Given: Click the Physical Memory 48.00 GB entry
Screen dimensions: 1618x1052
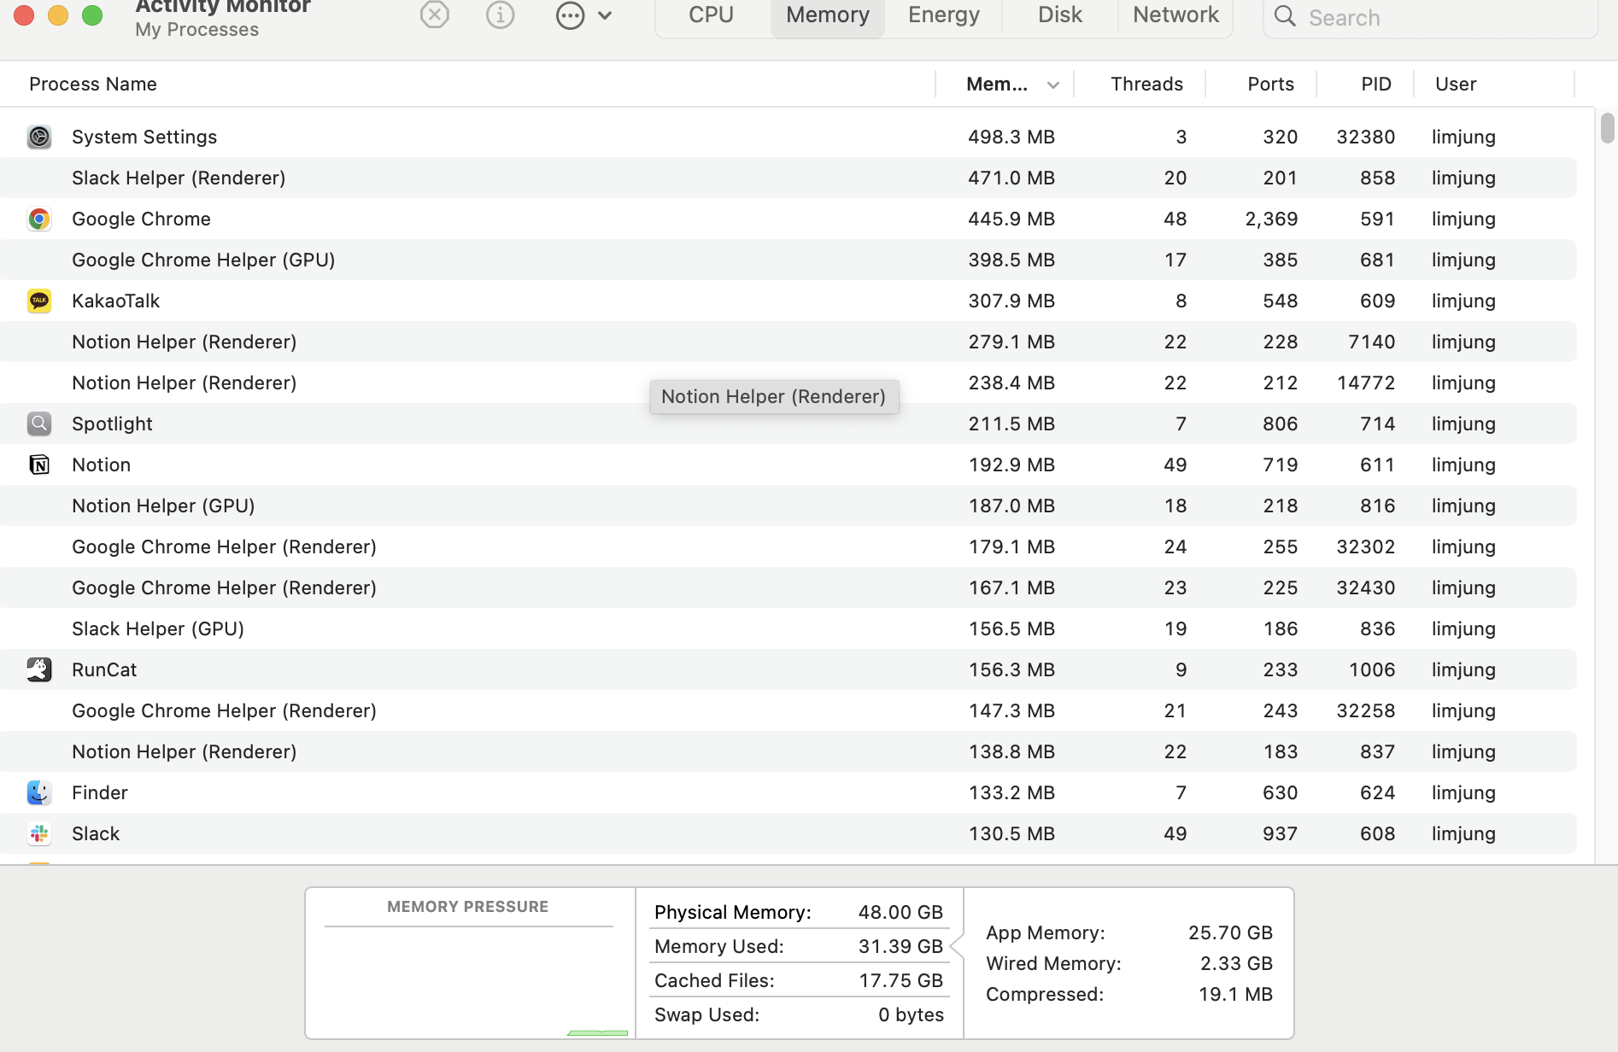Looking at the screenshot, I should click(x=799, y=912).
